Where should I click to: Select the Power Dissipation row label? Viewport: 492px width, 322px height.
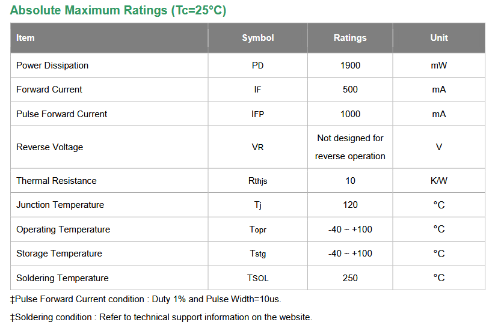click(x=52, y=65)
